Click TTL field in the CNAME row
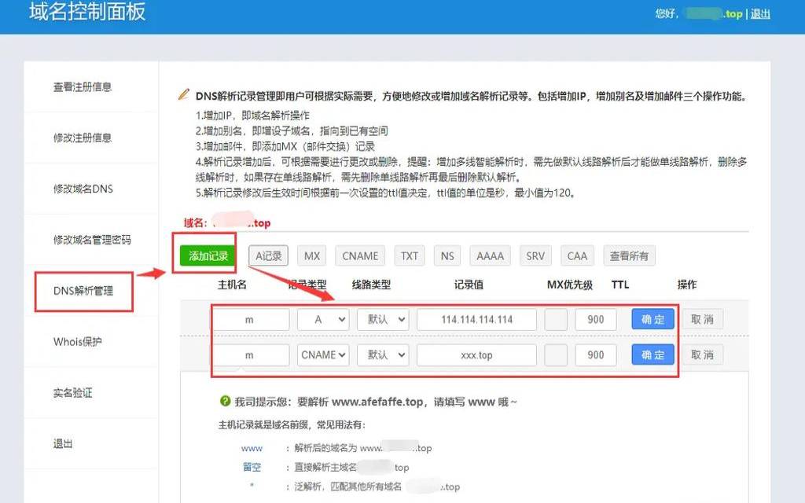This screenshot has height=503, width=805. [x=596, y=354]
